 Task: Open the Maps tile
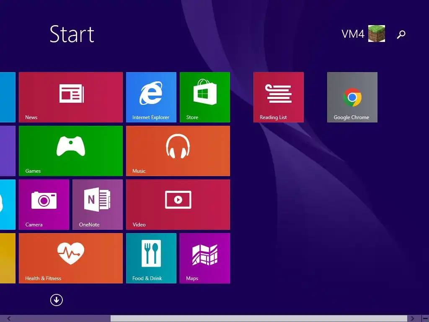click(204, 258)
